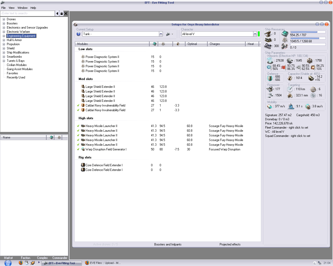Clear search with the X icon

(x=66, y=14)
